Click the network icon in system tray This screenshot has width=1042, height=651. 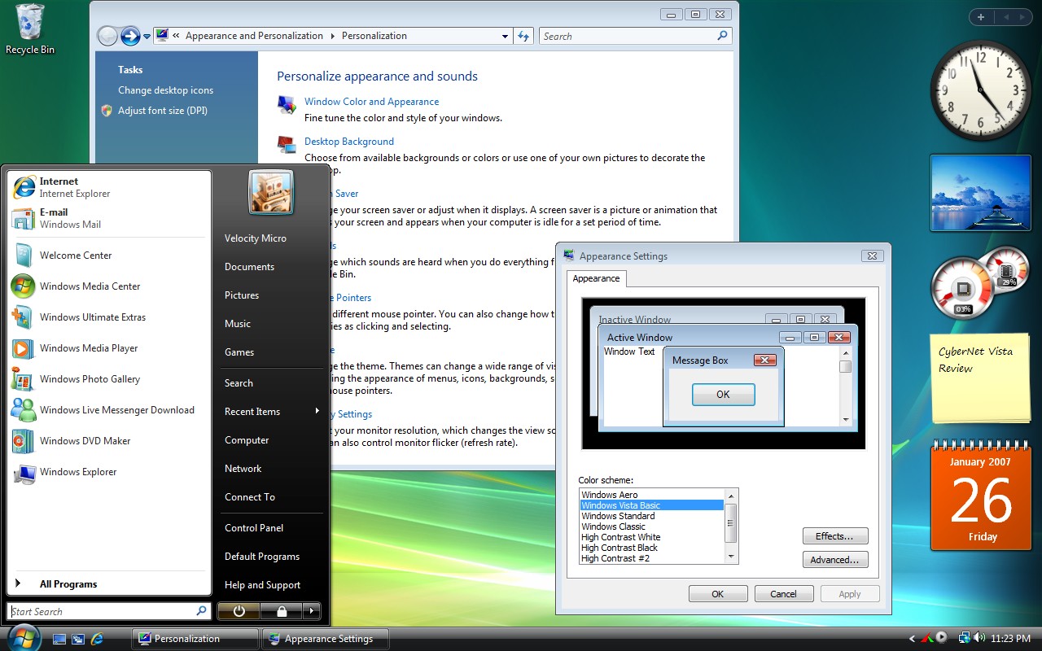pos(964,638)
